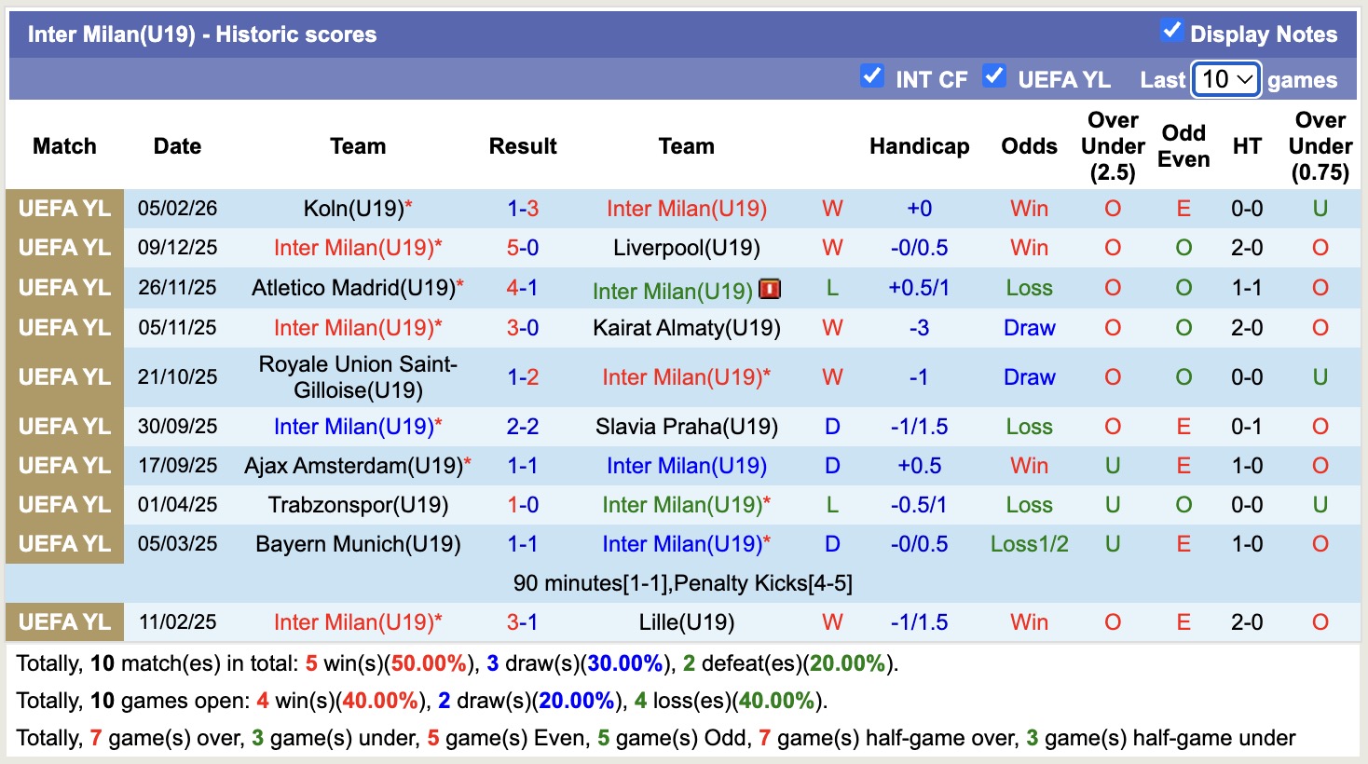
Task: Uncheck the UEFA YL filter checkbox
Action: tap(994, 76)
